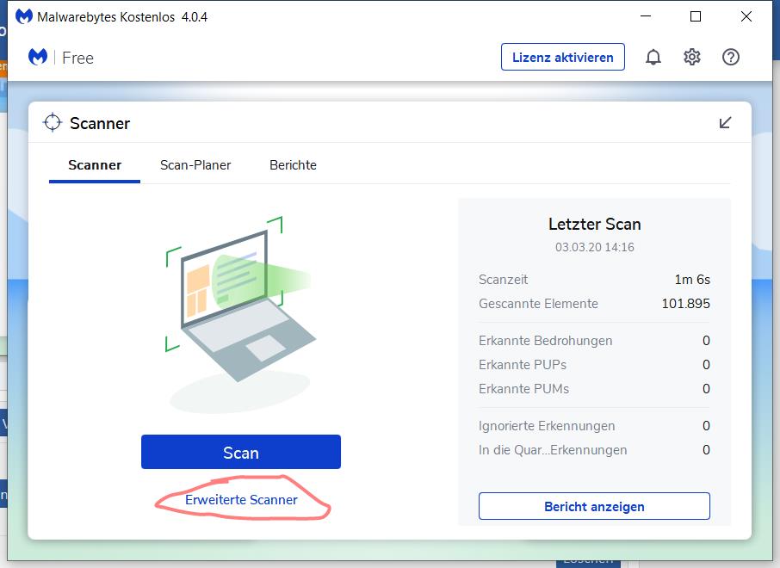
Task: Switch to the Berichte tab
Action: click(293, 165)
